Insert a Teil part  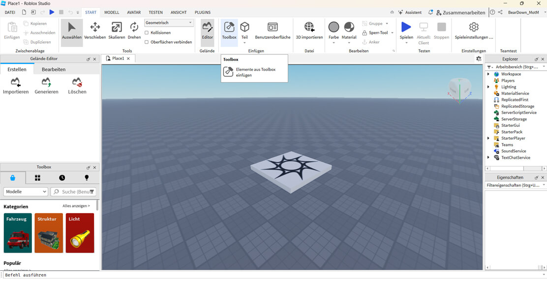(244, 32)
